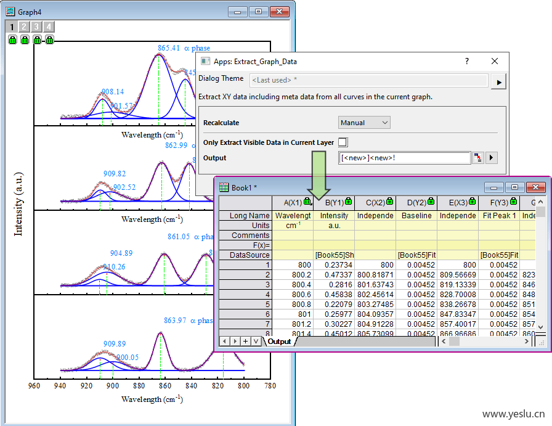Viewport: 552px width, 426px height.
Task: Click the dialog help question mark
Action: (x=467, y=61)
